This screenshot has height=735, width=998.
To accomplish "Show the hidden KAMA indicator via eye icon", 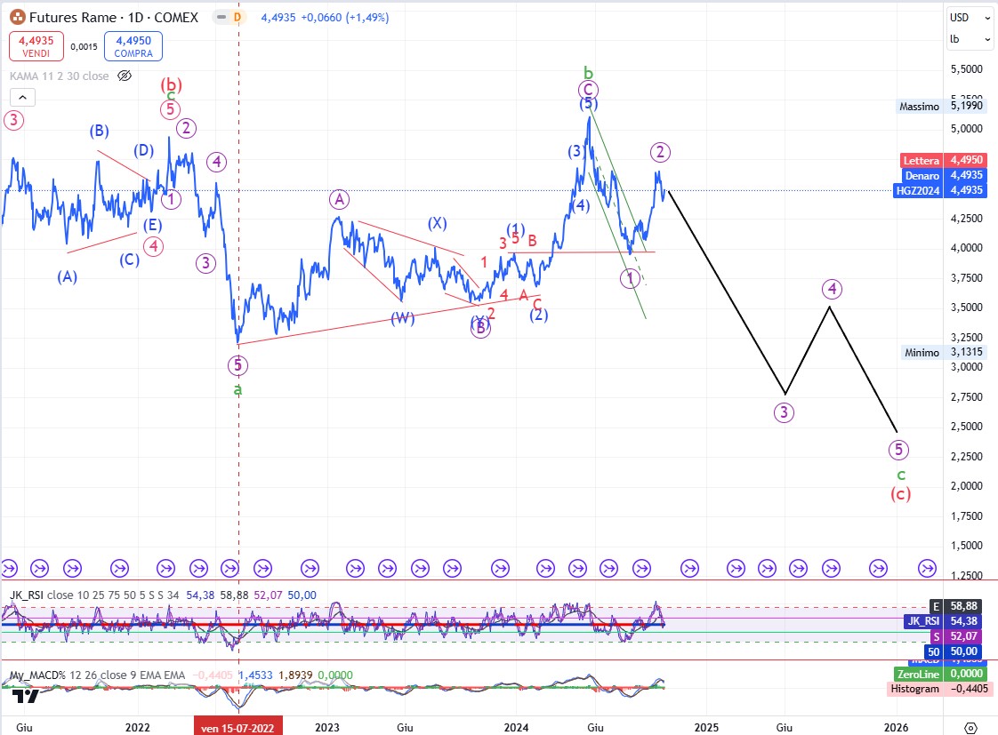I will point(125,76).
